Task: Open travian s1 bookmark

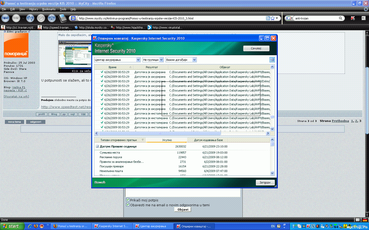Action: click(x=18, y=27)
